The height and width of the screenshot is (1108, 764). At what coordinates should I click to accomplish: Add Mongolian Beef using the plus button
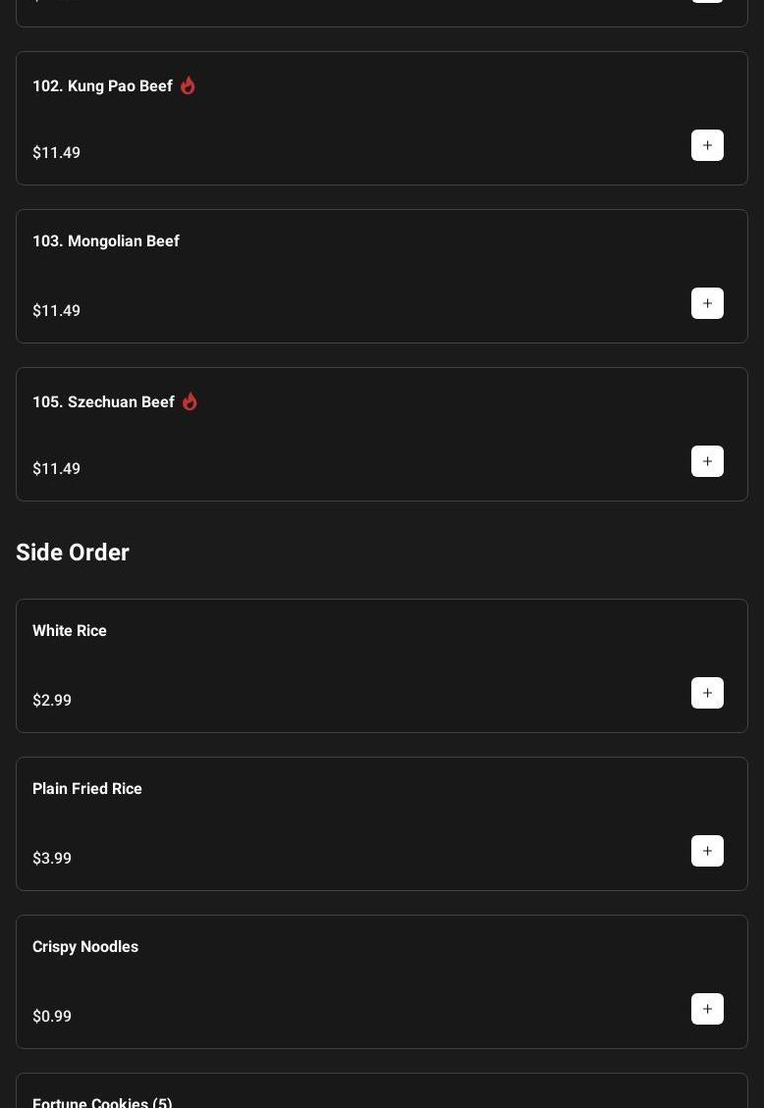click(707, 303)
